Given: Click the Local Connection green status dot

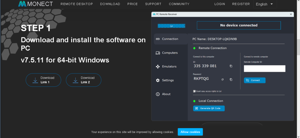Looking at the screenshot, I should pos(195,101).
